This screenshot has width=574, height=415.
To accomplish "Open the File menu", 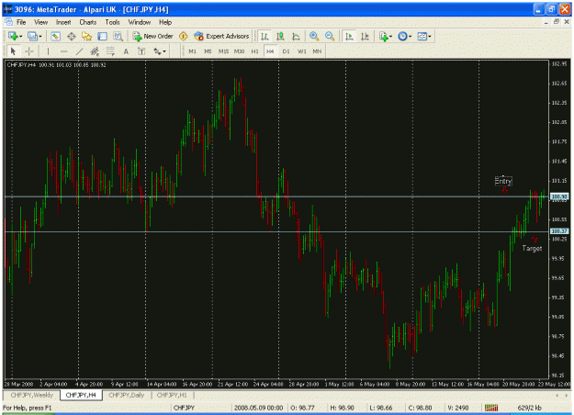I will (21, 22).
